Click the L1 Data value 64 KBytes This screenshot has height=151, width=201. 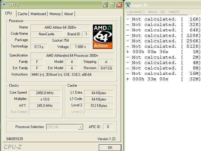tap(99, 93)
